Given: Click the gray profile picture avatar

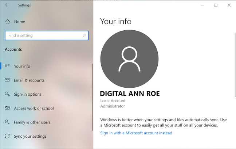Looking at the screenshot, I should point(129,59).
